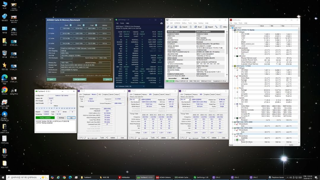Viewport: 320px width, 180px height.
Task: Open the Thermal TEST folder on the desktop
Action: click(4, 153)
